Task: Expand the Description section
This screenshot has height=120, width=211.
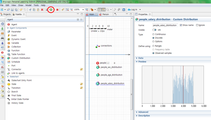Action: pos(137,116)
